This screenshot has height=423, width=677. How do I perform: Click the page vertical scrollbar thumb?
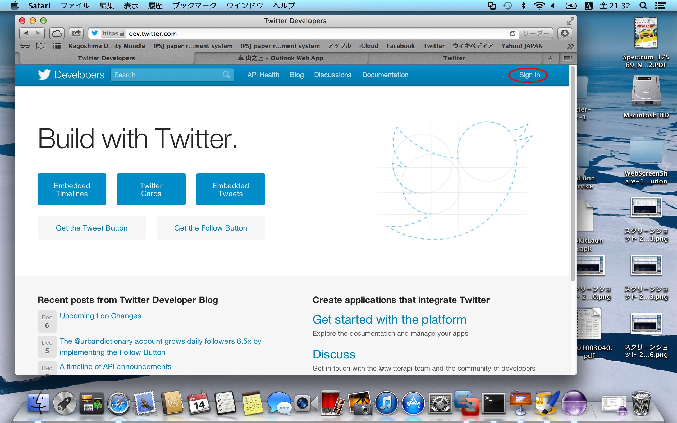pyautogui.click(x=573, y=173)
